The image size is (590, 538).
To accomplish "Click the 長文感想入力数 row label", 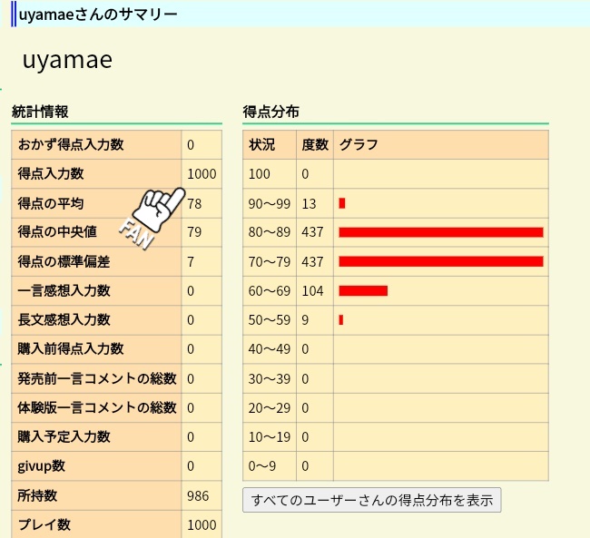I will [64, 319].
